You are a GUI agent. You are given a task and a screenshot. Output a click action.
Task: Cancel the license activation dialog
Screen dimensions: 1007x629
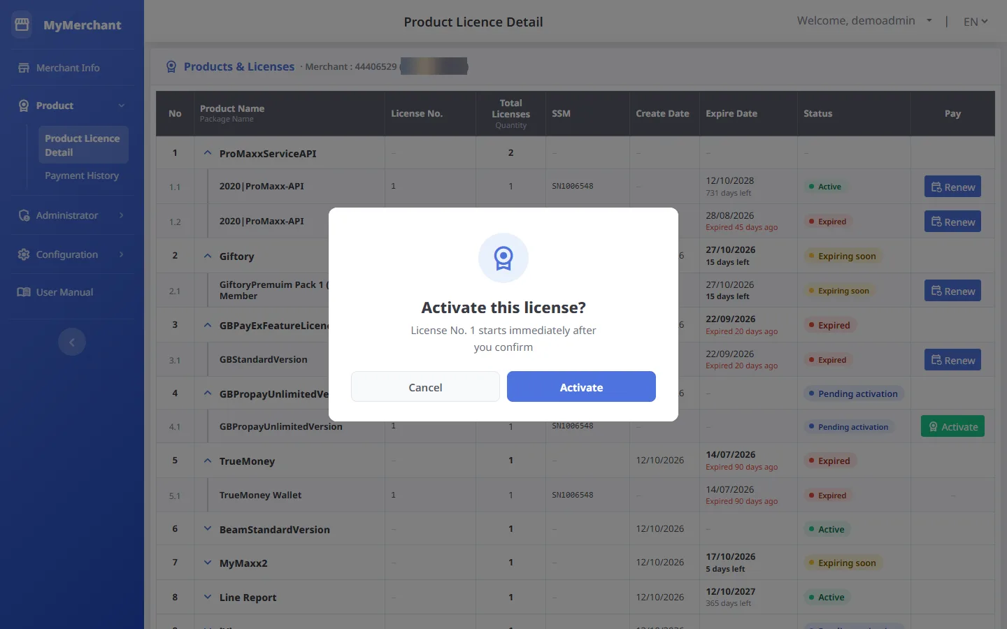(x=425, y=387)
